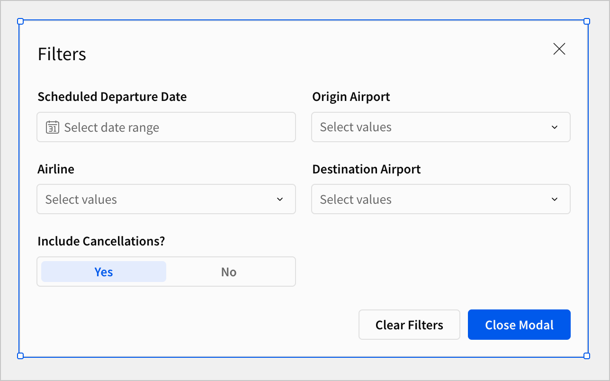The width and height of the screenshot is (610, 381).
Task: Open the Airline 'Select values' field
Action: (152, 200)
